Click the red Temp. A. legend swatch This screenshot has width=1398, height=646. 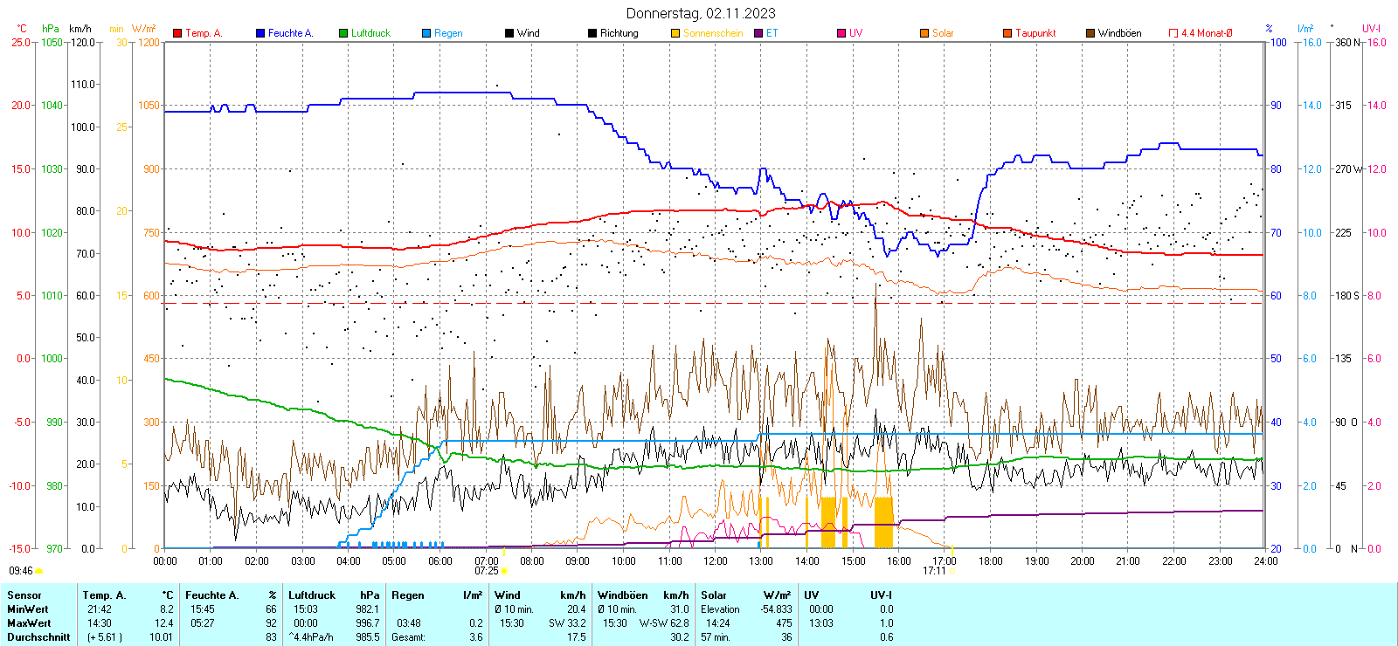click(x=177, y=33)
